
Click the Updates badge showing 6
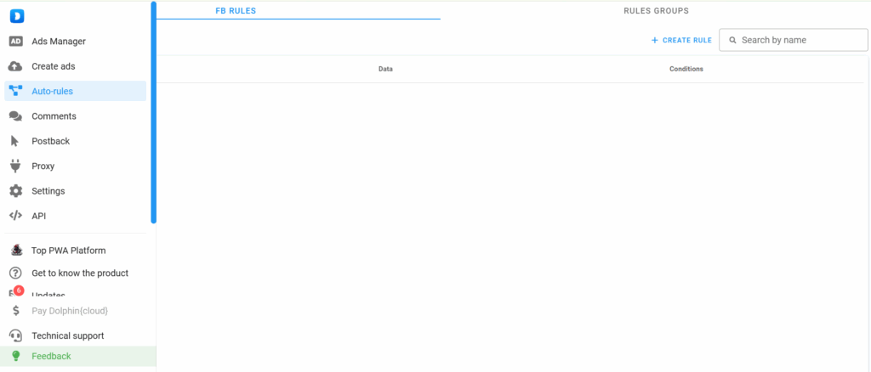pyautogui.click(x=19, y=290)
